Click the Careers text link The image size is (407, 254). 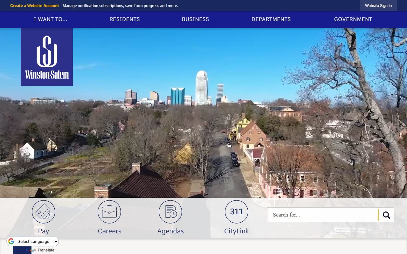pos(109,231)
